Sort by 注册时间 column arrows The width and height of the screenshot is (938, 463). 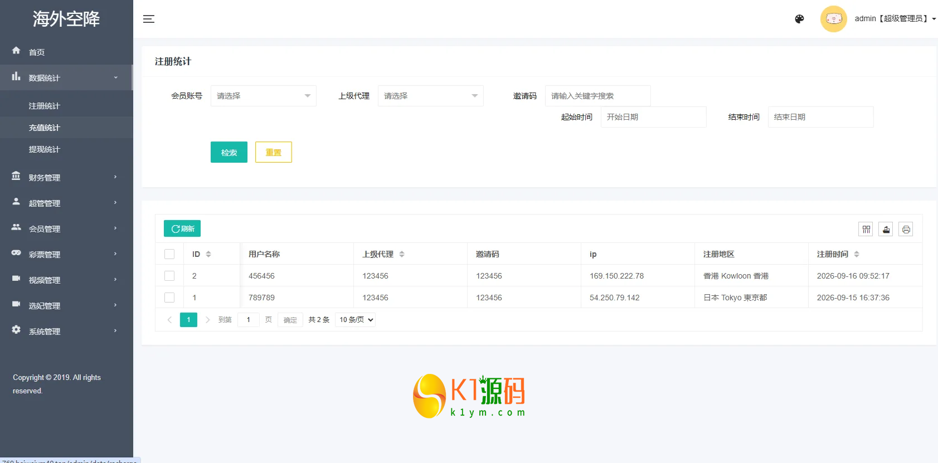pyautogui.click(x=857, y=254)
